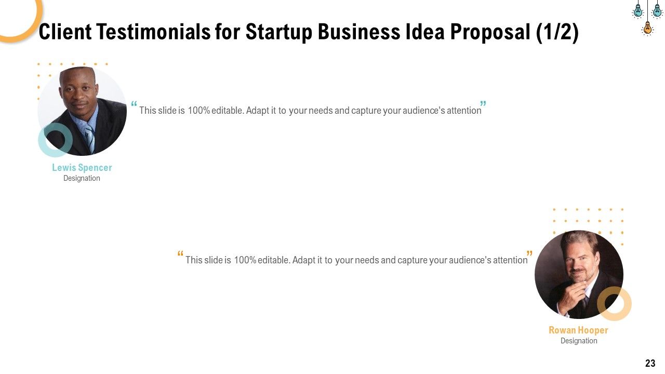665x374 pixels.
Task: Click the orange ring on Rowan Hooper's photo
Action: pyautogui.click(x=614, y=303)
